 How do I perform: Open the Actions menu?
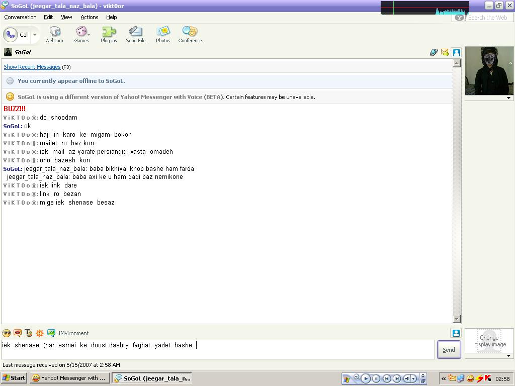click(x=90, y=17)
